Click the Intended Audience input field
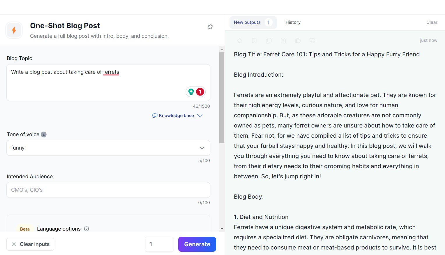 (108, 190)
